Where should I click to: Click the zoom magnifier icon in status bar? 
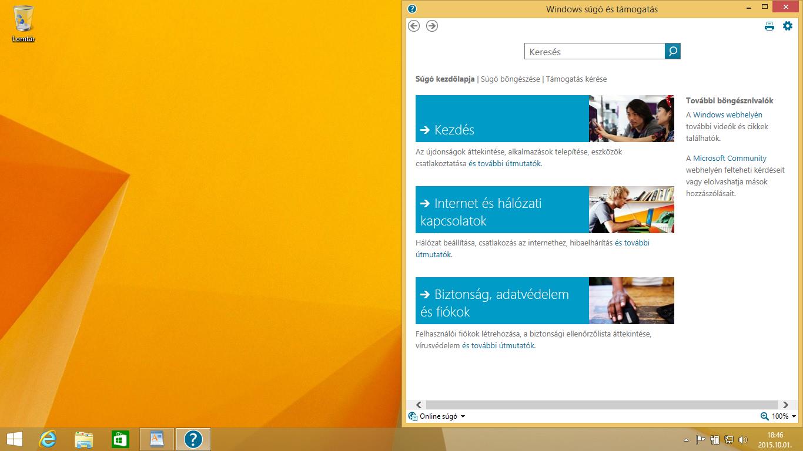tap(764, 416)
